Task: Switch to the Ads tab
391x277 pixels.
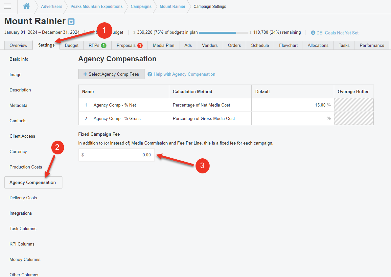Action: (188, 45)
